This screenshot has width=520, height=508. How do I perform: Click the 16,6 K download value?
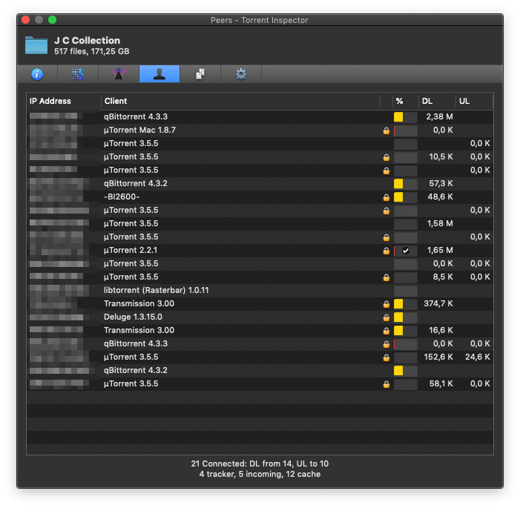click(x=441, y=330)
